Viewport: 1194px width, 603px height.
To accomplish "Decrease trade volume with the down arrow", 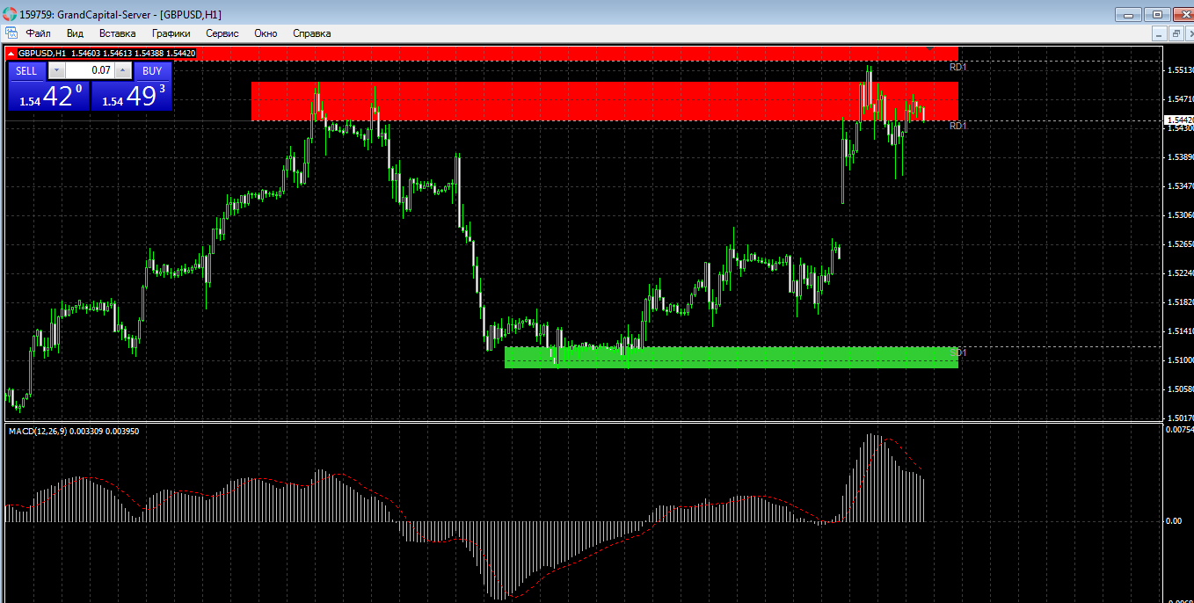I will 56,71.
